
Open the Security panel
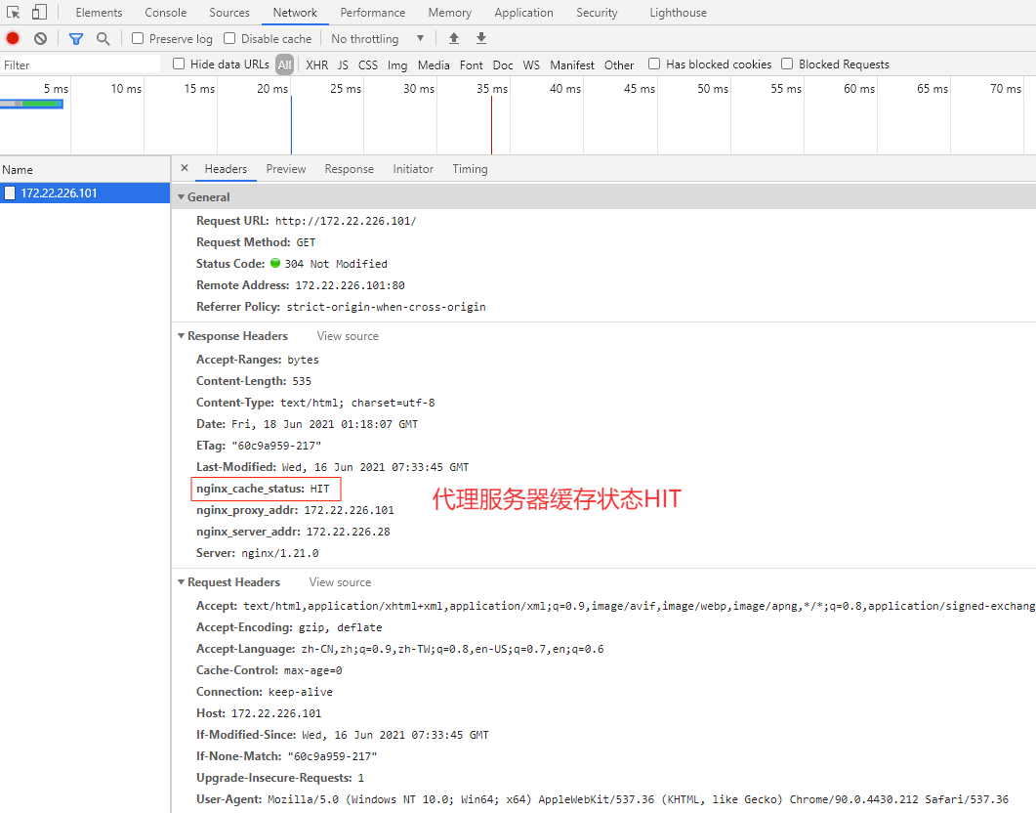click(597, 13)
